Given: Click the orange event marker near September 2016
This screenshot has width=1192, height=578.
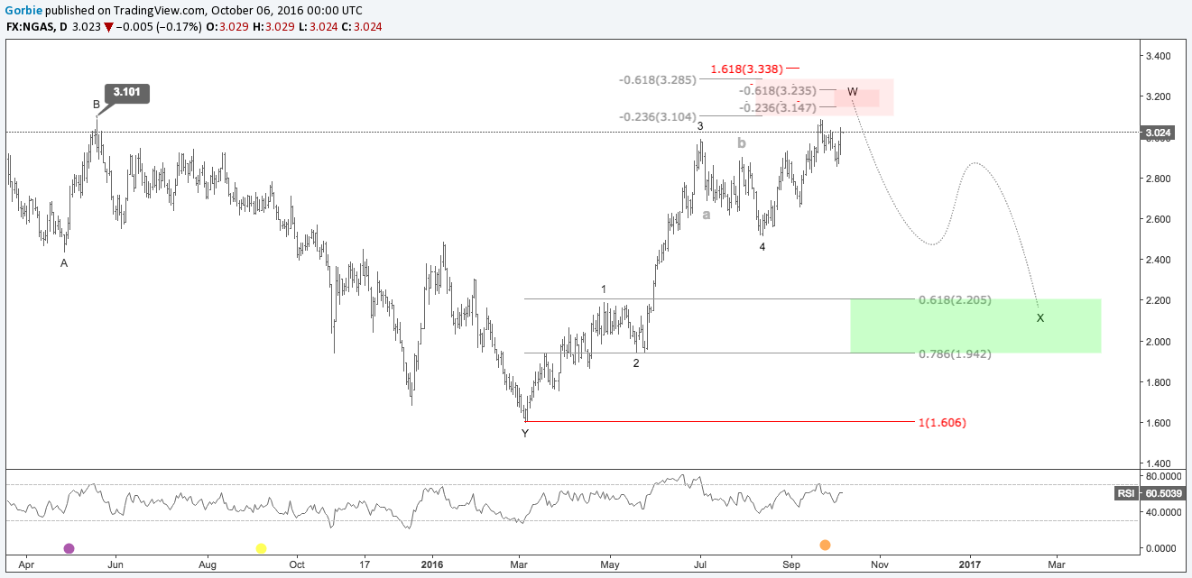Looking at the screenshot, I should (825, 545).
